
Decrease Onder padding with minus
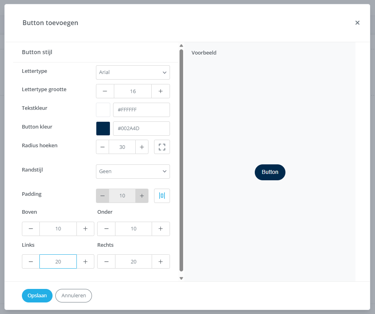106,229
